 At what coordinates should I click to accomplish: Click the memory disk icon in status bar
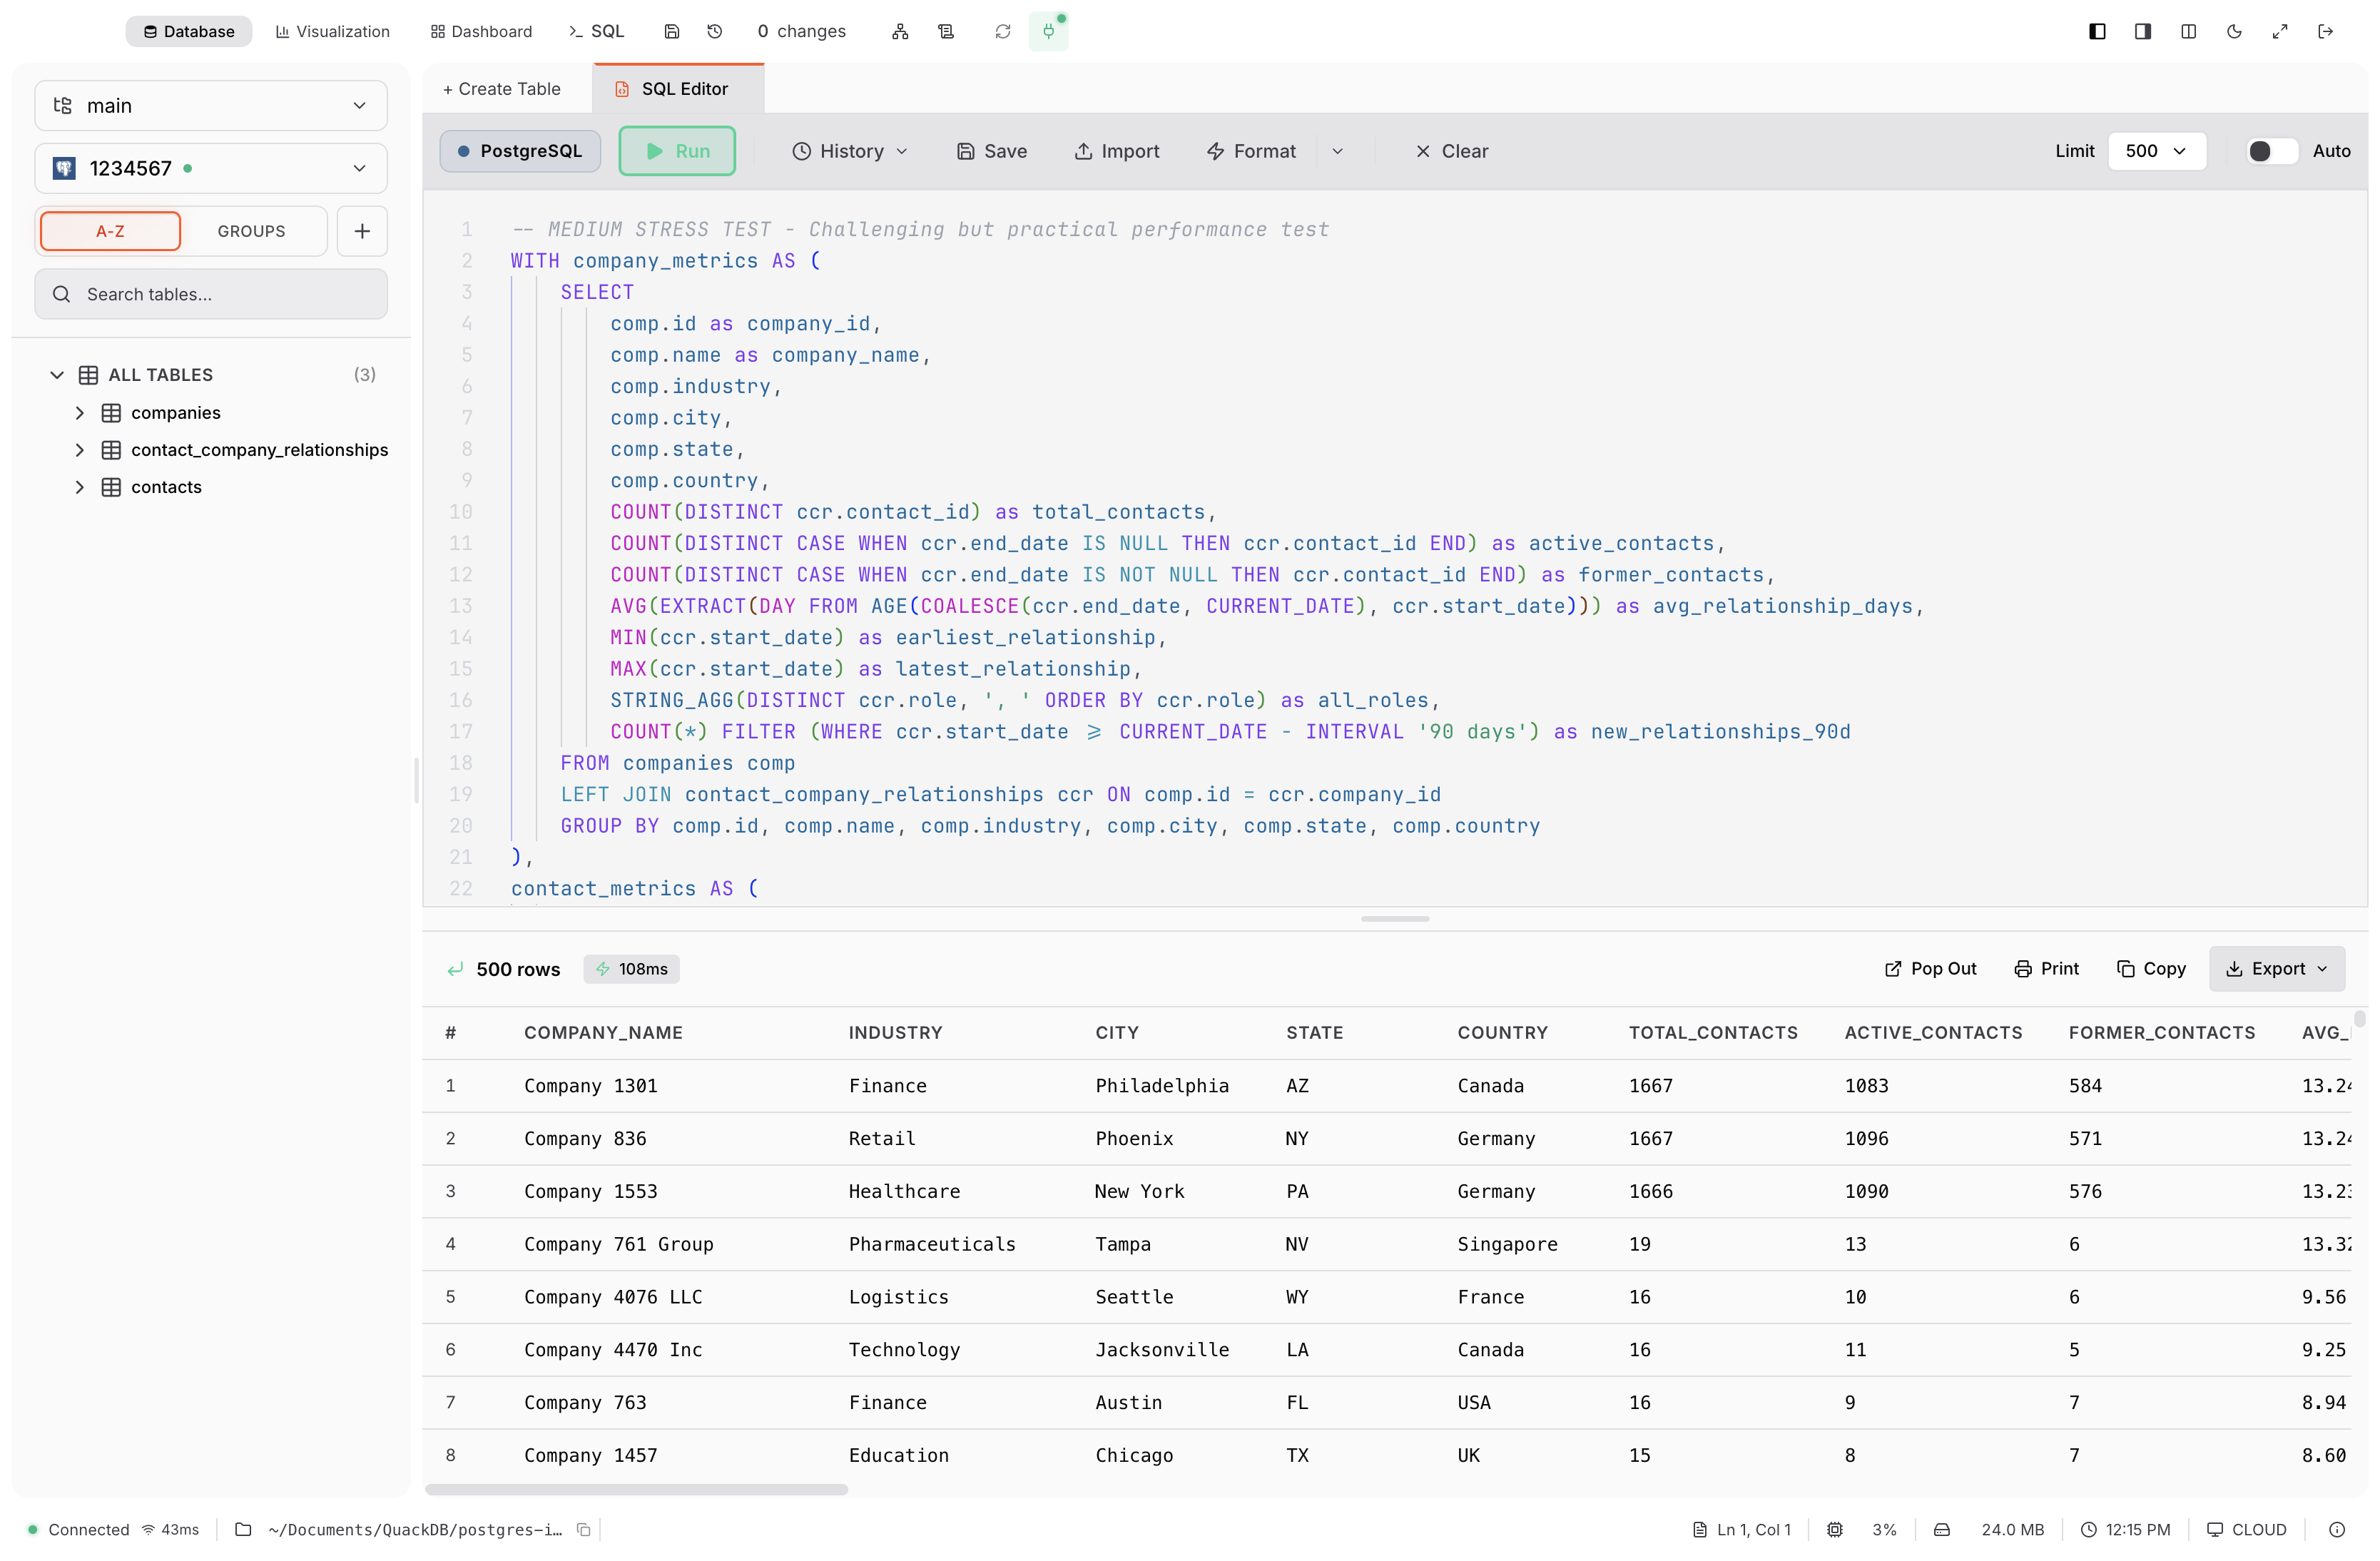(1942, 1529)
